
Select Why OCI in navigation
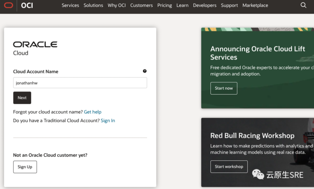[x=117, y=6]
